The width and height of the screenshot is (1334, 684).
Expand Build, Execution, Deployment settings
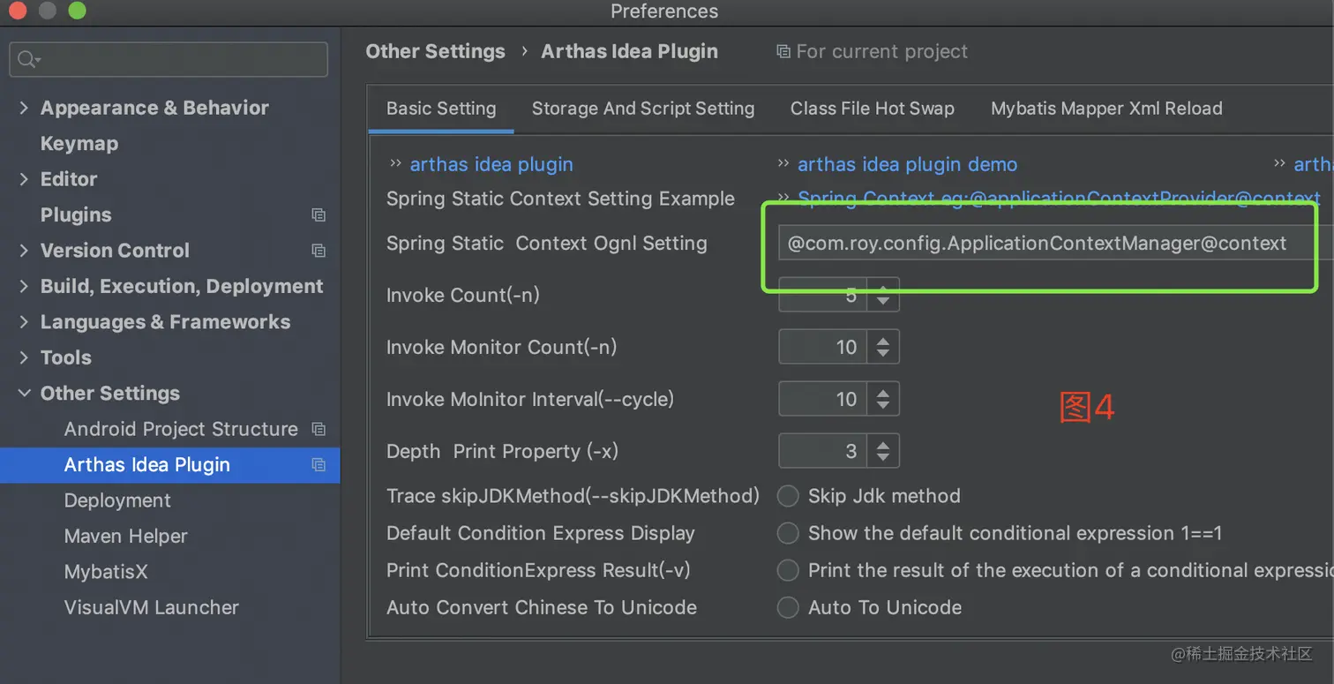pos(24,287)
